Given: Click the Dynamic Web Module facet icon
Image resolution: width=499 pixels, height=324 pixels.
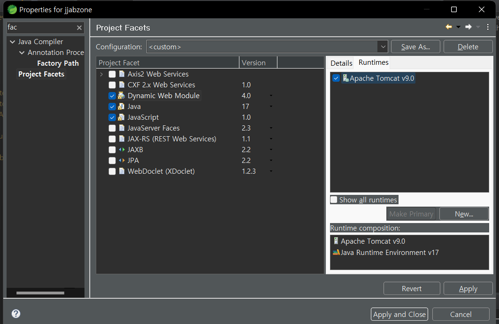Looking at the screenshot, I should pos(121,95).
